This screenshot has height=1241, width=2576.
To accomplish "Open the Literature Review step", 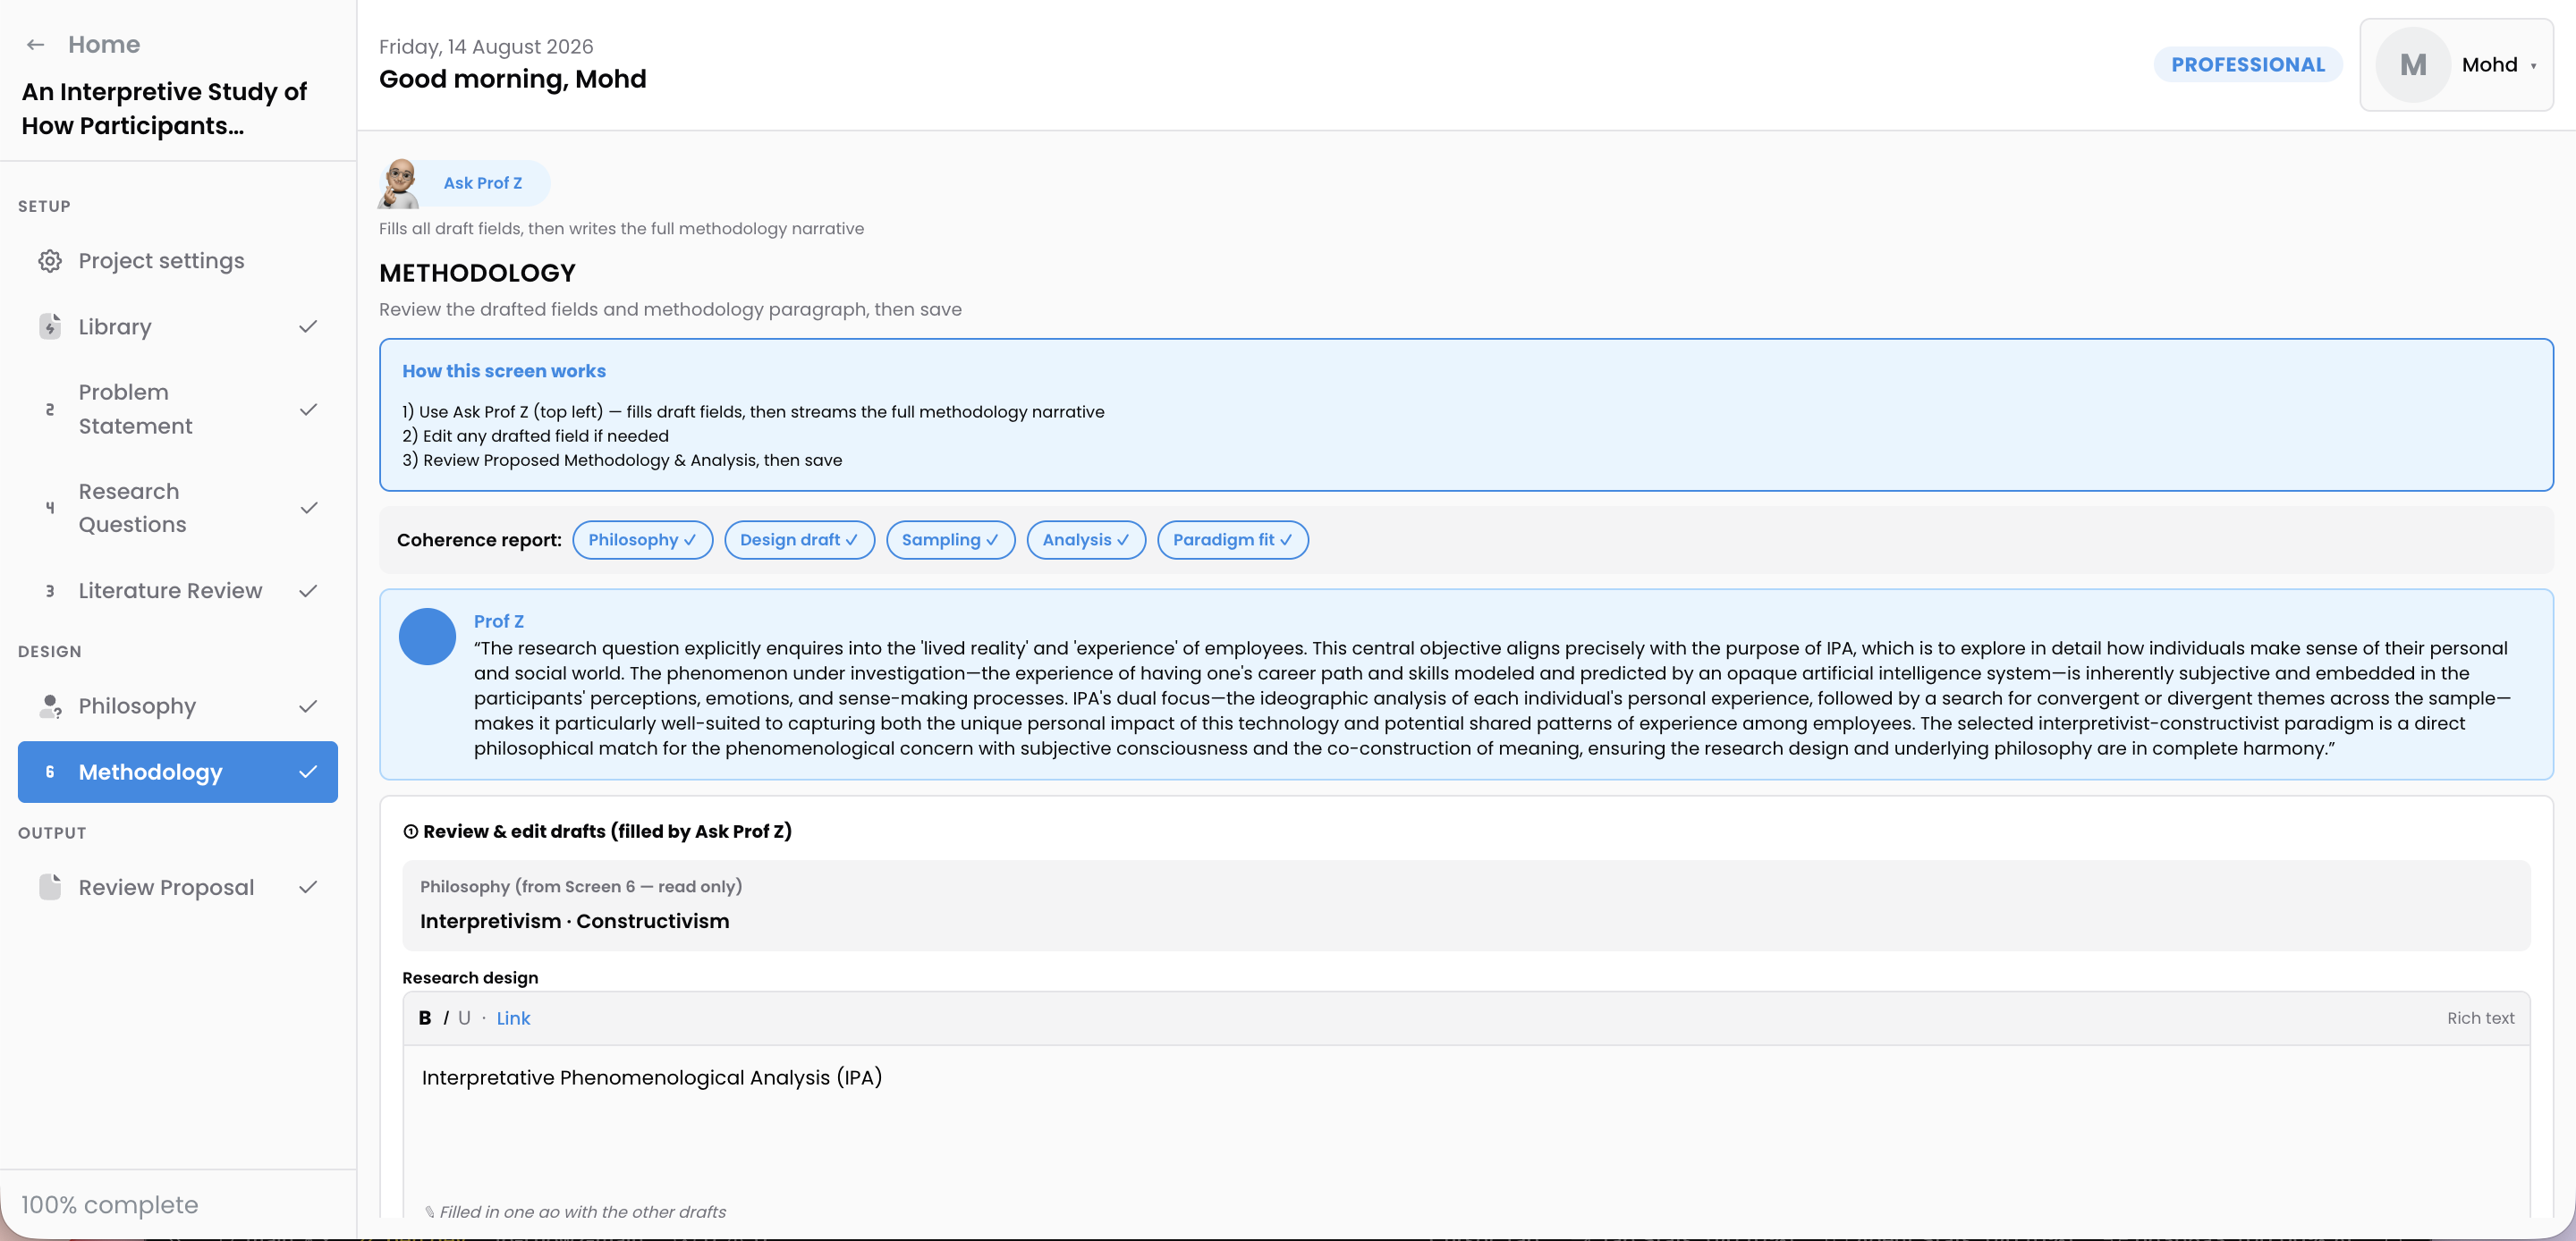I will [178, 591].
